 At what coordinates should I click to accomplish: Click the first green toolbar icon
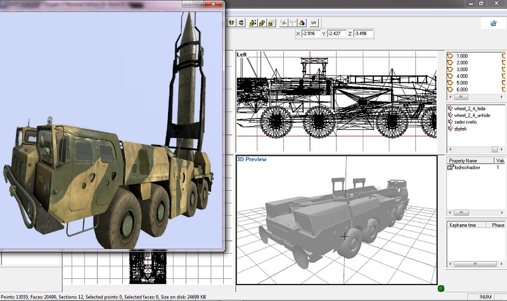[232, 23]
